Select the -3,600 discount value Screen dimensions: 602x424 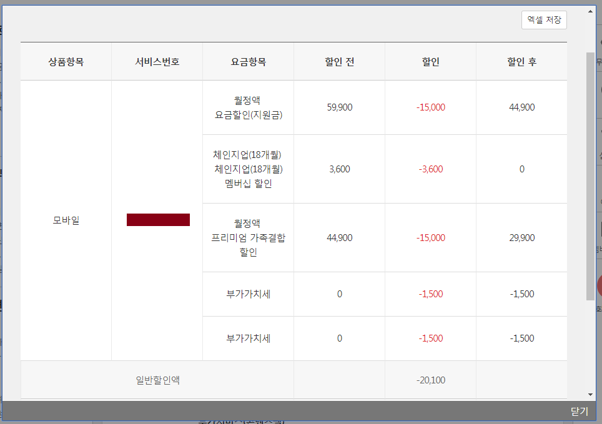(x=430, y=169)
